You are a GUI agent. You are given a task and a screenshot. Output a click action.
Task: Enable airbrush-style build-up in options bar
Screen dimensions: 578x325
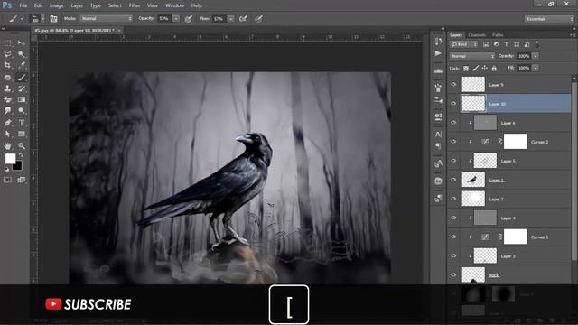pyautogui.click(x=243, y=19)
